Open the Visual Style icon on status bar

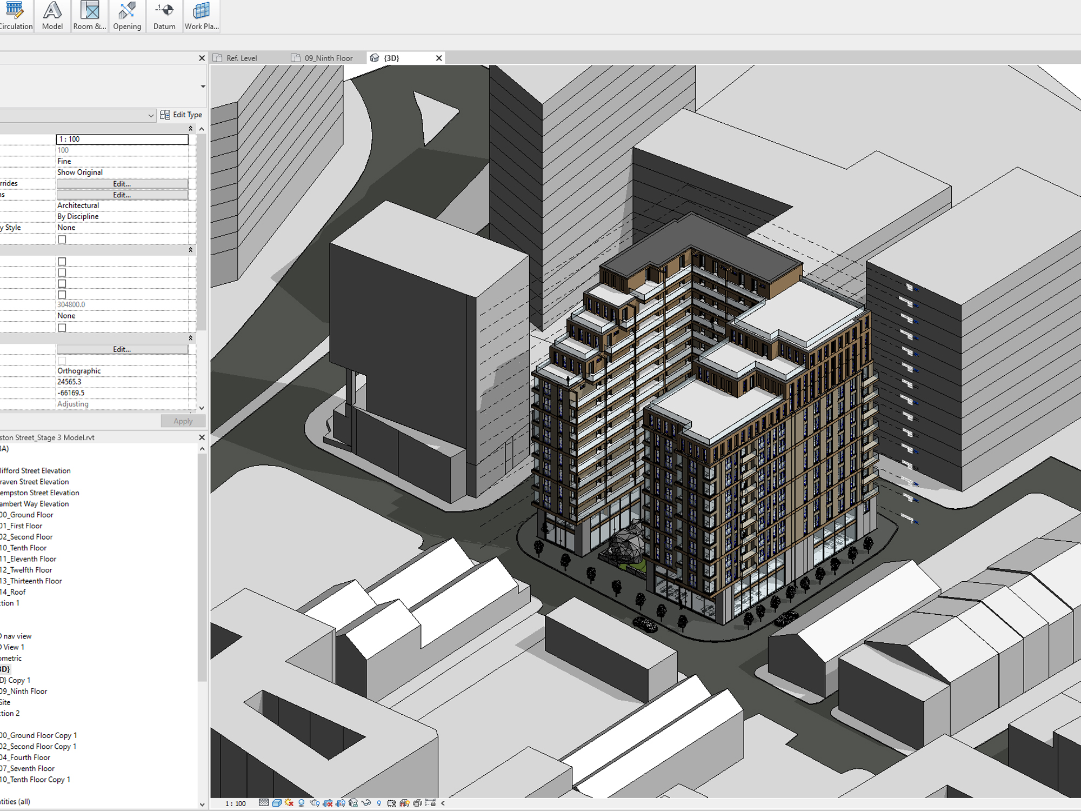277,803
